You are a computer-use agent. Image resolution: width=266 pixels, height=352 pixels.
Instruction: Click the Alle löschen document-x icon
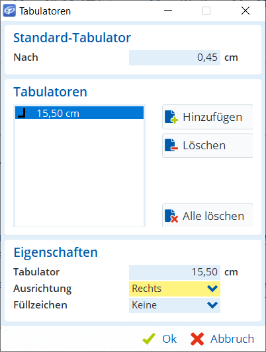click(x=171, y=216)
